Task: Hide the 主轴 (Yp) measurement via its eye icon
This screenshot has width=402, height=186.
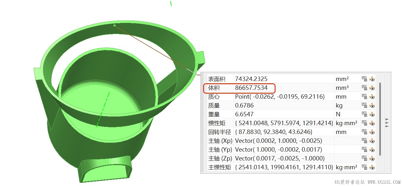Action: pos(372,149)
